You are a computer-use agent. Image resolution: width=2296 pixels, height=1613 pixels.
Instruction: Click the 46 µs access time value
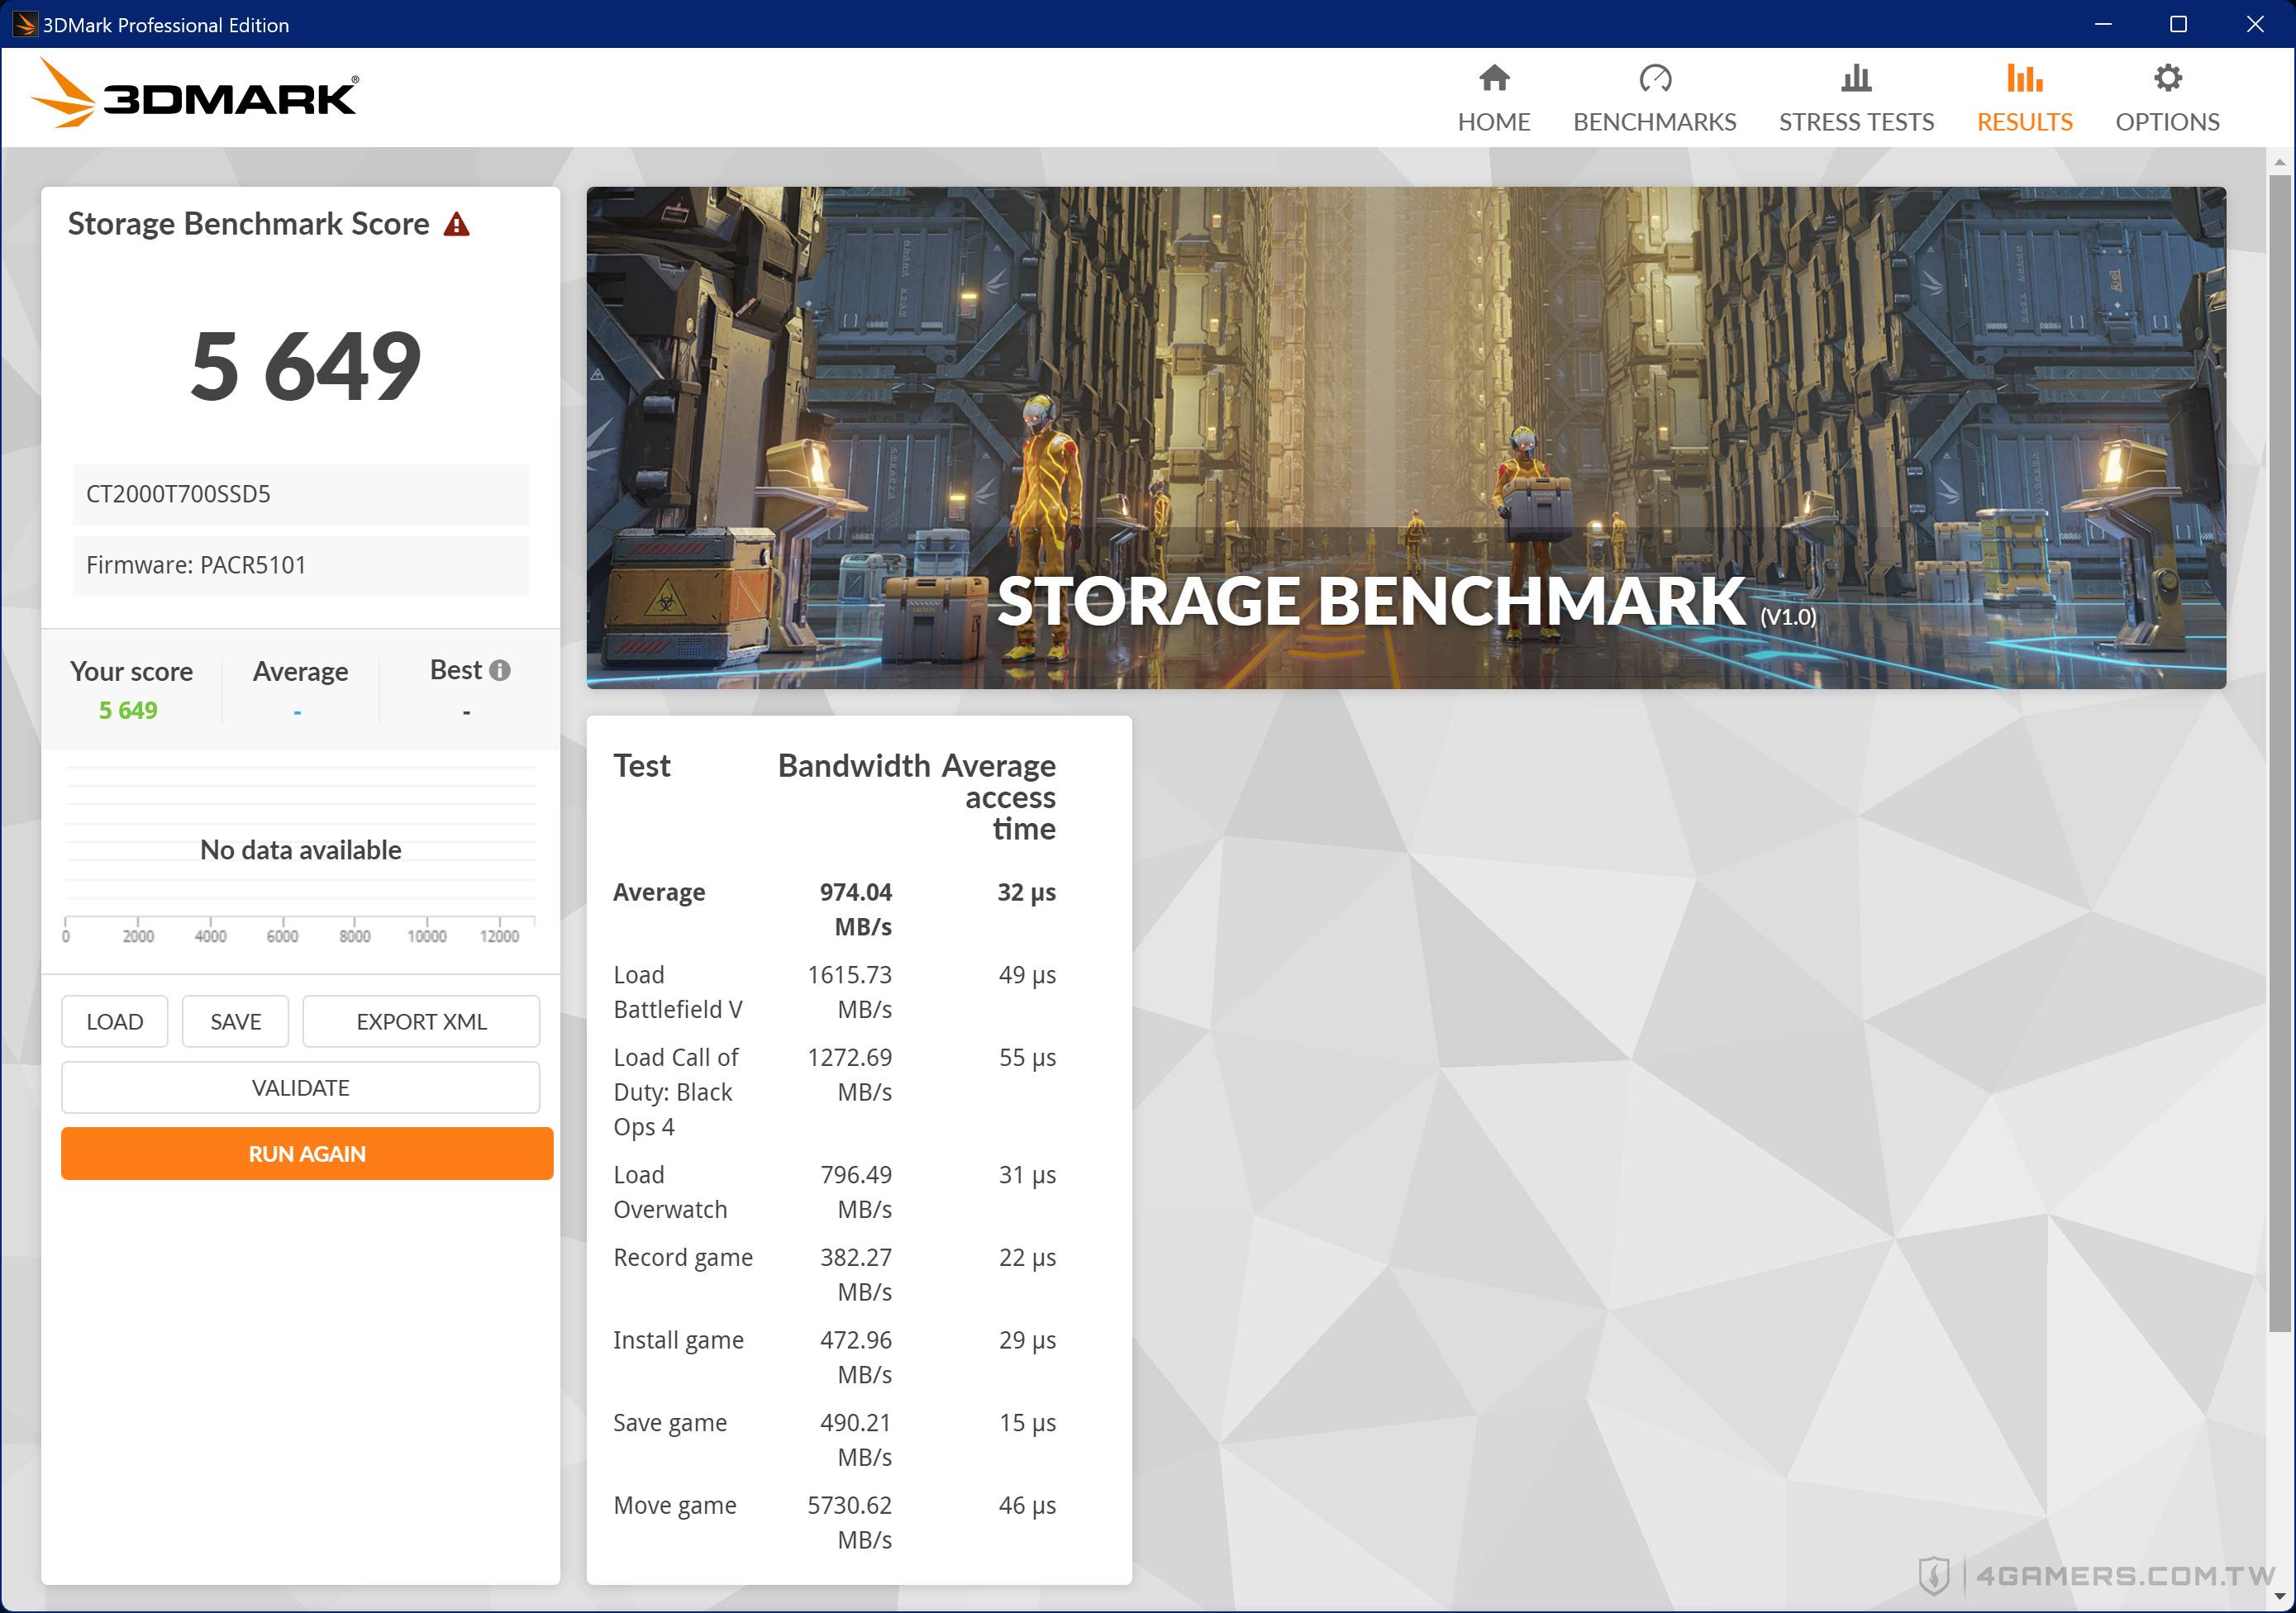coord(1027,1506)
